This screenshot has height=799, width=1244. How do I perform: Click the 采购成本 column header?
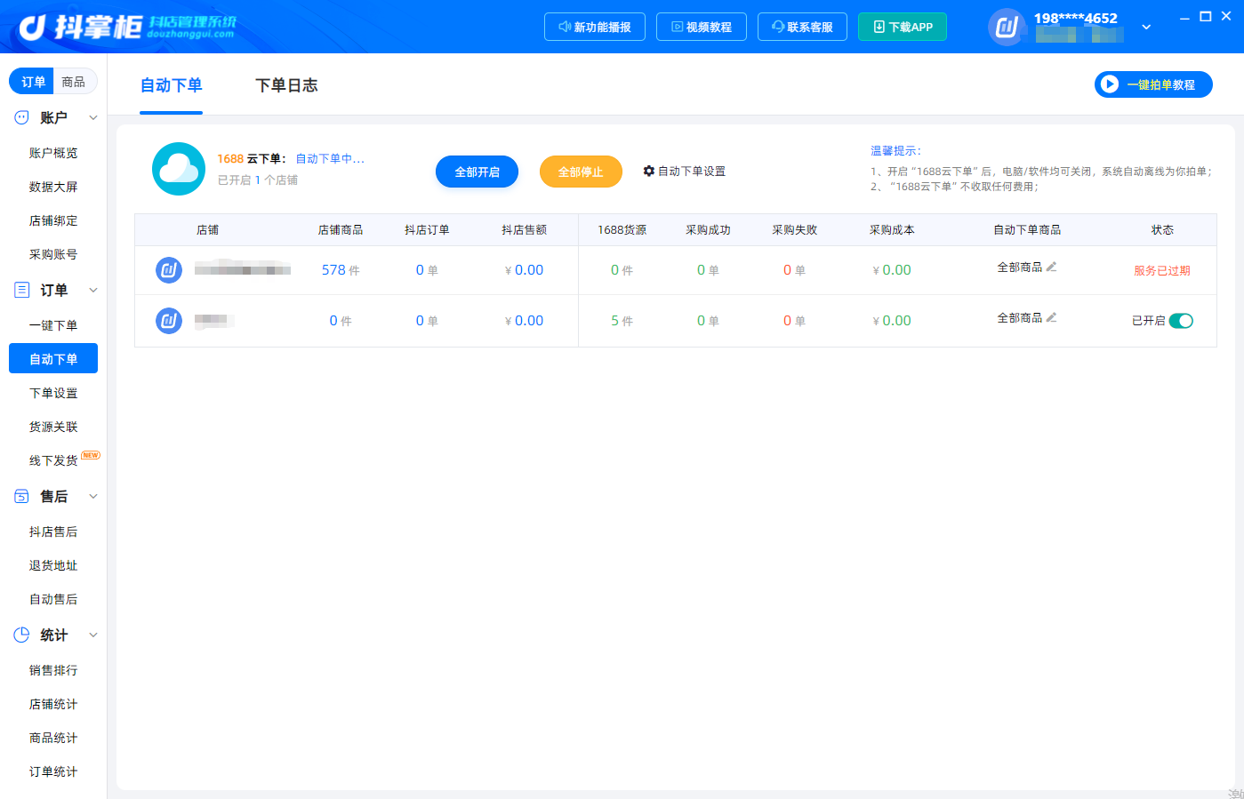[892, 230]
